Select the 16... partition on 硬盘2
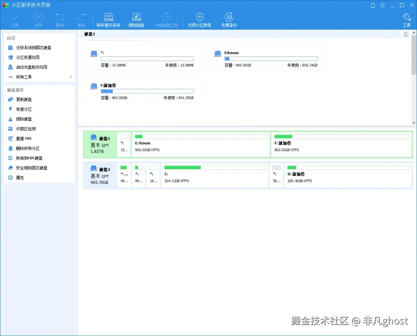 pos(153,176)
